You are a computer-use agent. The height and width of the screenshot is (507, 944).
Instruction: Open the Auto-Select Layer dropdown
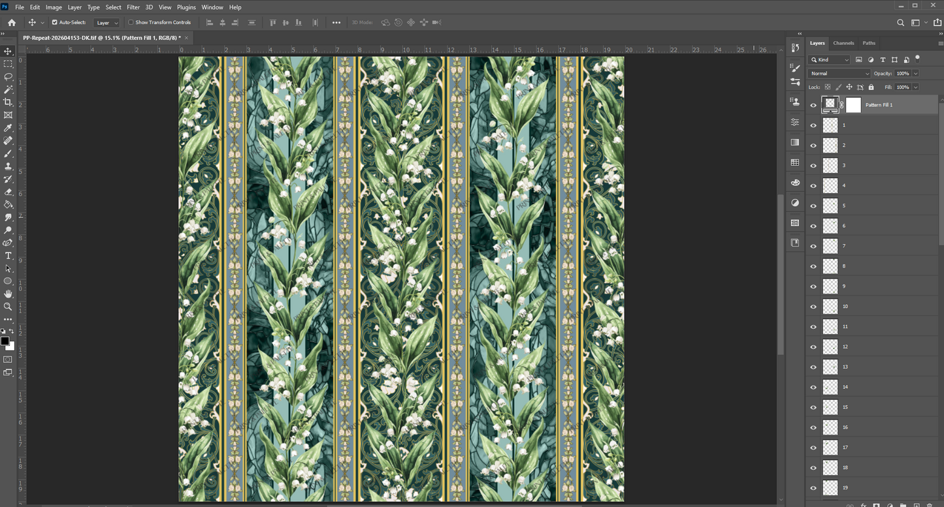coord(107,22)
